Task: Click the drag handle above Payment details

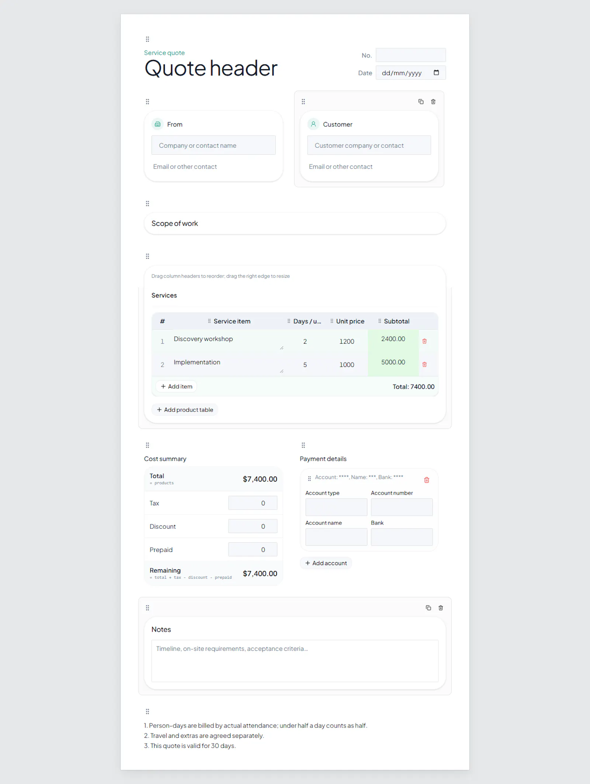Action: 303,445
